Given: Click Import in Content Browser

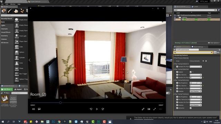Looking at the screenshot, I should [x=18, y=90].
